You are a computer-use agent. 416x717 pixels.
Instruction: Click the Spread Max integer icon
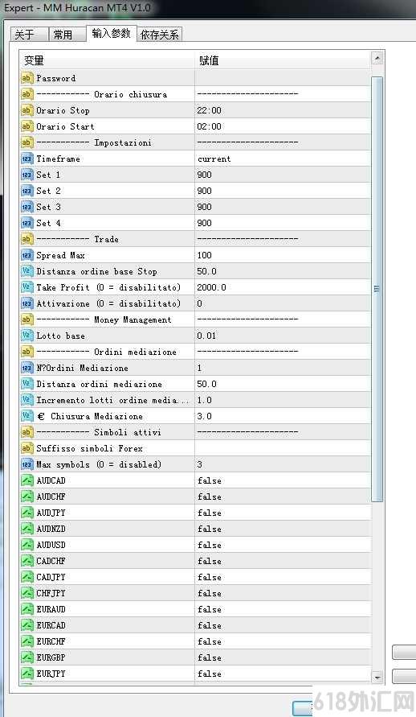[x=27, y=255]
